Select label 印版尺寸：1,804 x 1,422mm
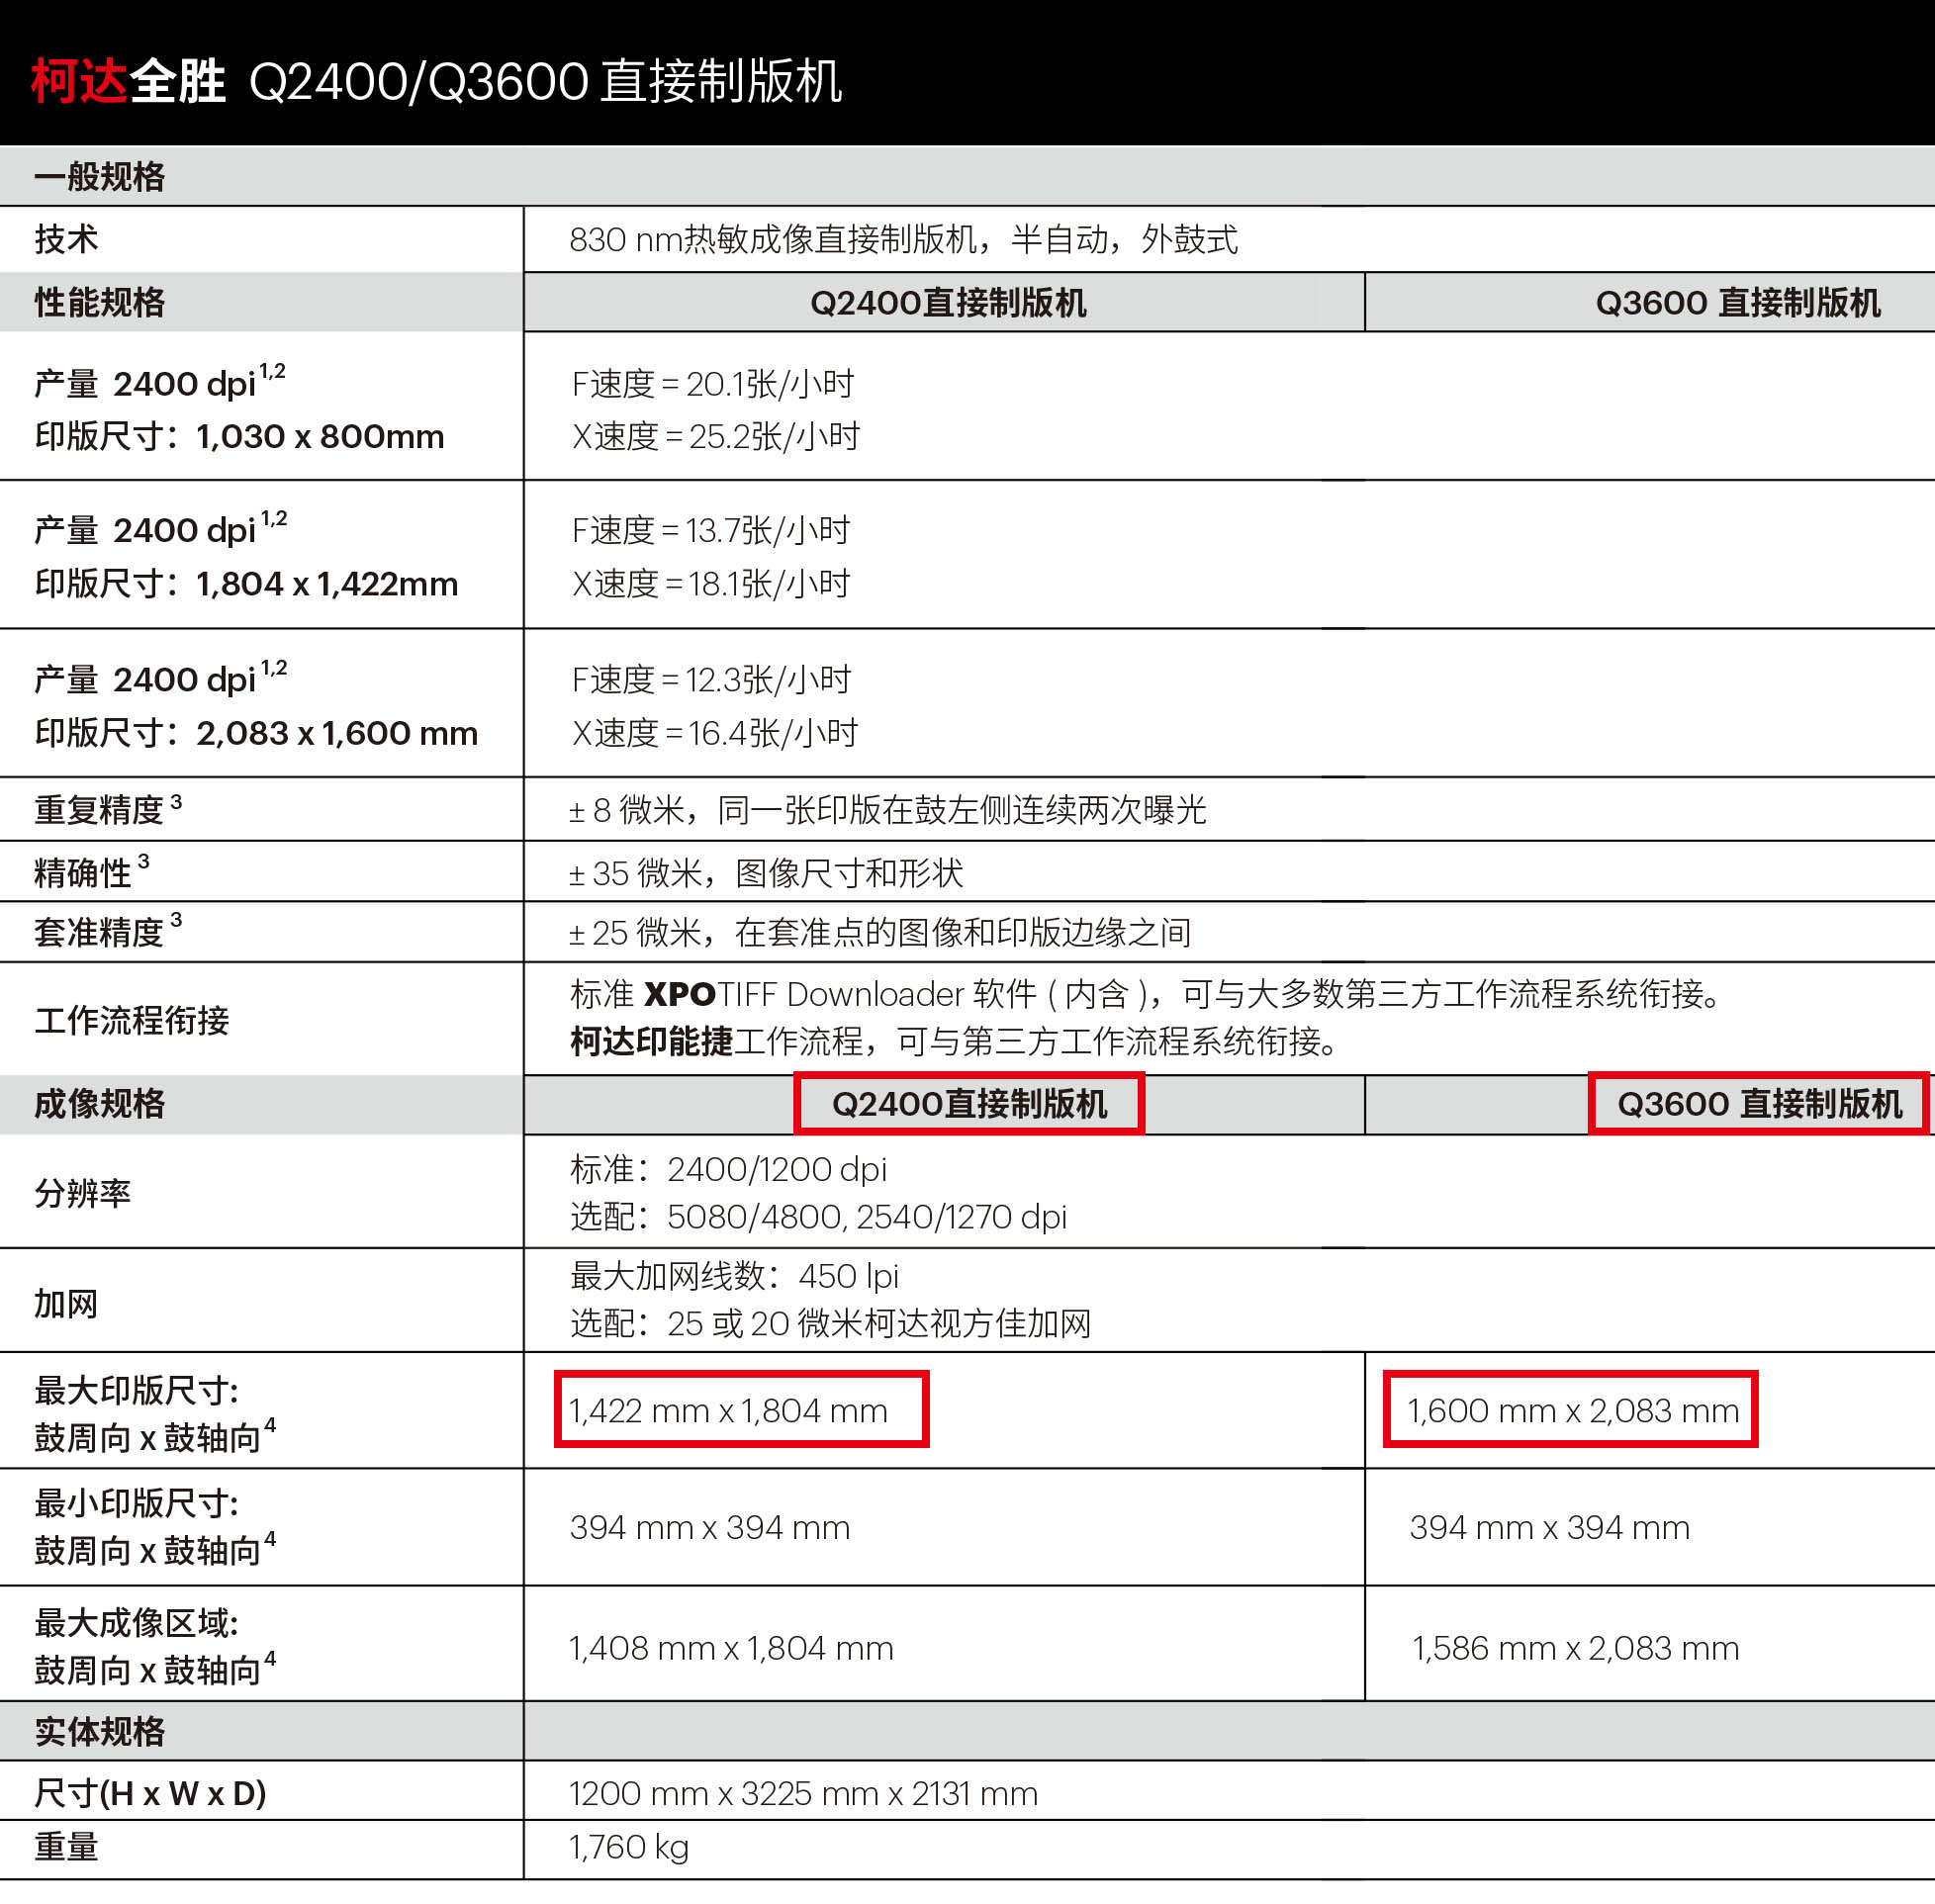The image size is (1935, 1904). click(246, 584)
